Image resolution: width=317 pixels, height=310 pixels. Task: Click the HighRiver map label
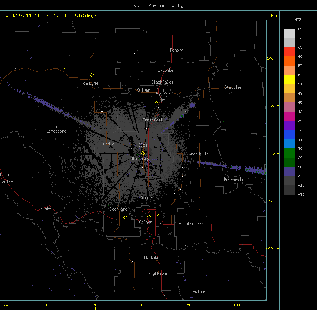pos(158,274)
